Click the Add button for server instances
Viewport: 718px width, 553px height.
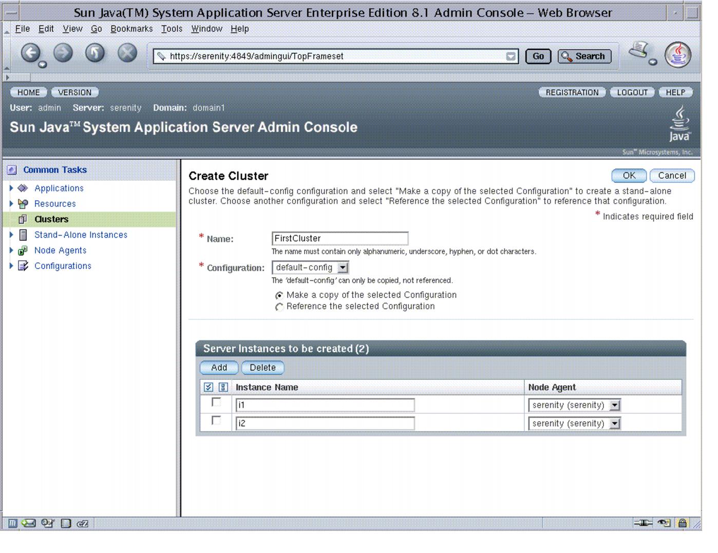(219, 368)
